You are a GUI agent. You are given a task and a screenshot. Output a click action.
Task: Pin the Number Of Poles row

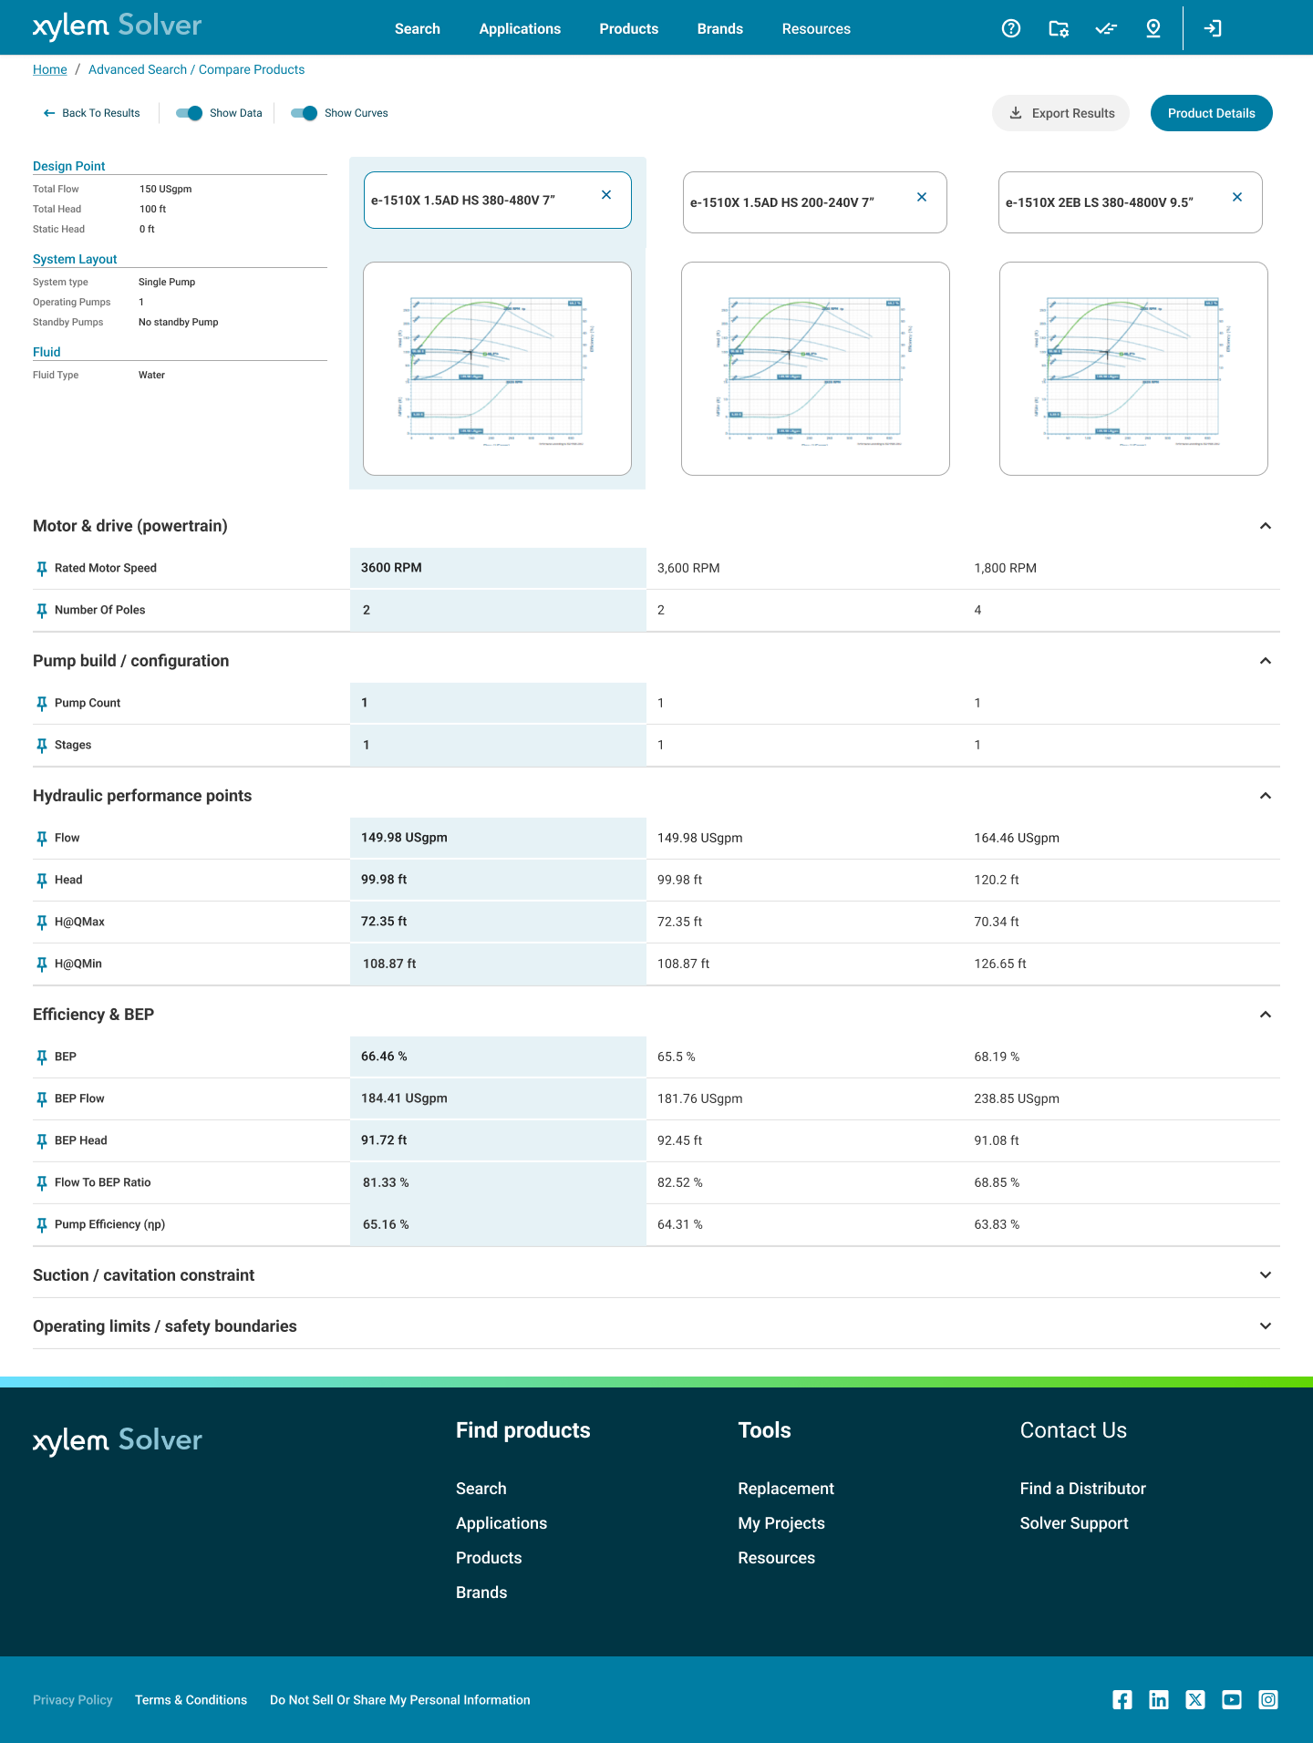point(41,611)
